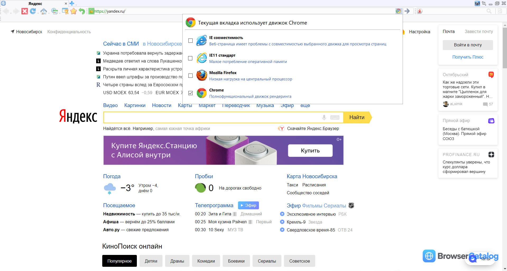This screenshot has width=507, height=271.
Task: Click Войти в почту button
Action: pos(468,45)
